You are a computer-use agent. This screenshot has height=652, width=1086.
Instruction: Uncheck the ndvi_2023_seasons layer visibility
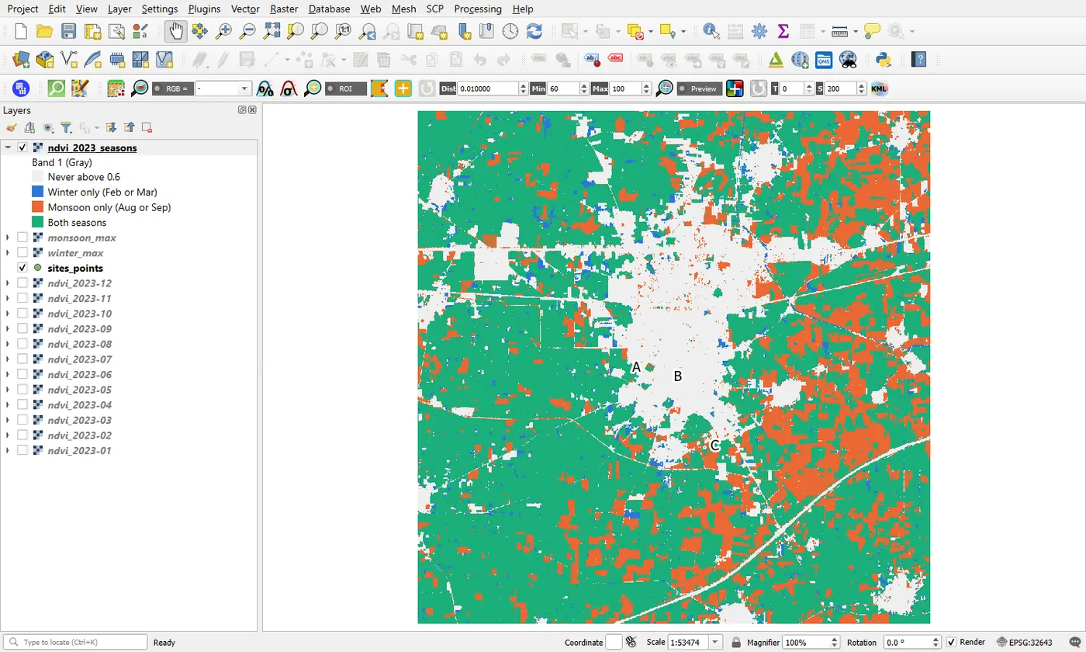(22, 147)
